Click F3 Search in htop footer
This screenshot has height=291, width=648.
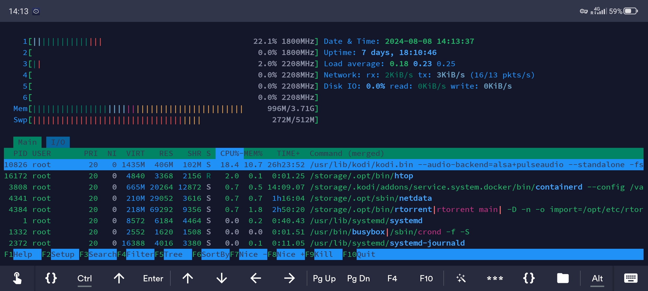click(98, 254)
